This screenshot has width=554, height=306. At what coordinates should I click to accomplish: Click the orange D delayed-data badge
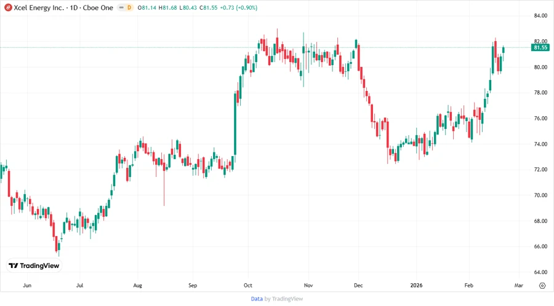click(x=129, y=8)
